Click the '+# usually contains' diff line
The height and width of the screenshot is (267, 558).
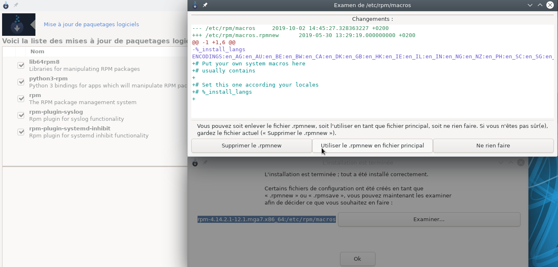(224, 71)
